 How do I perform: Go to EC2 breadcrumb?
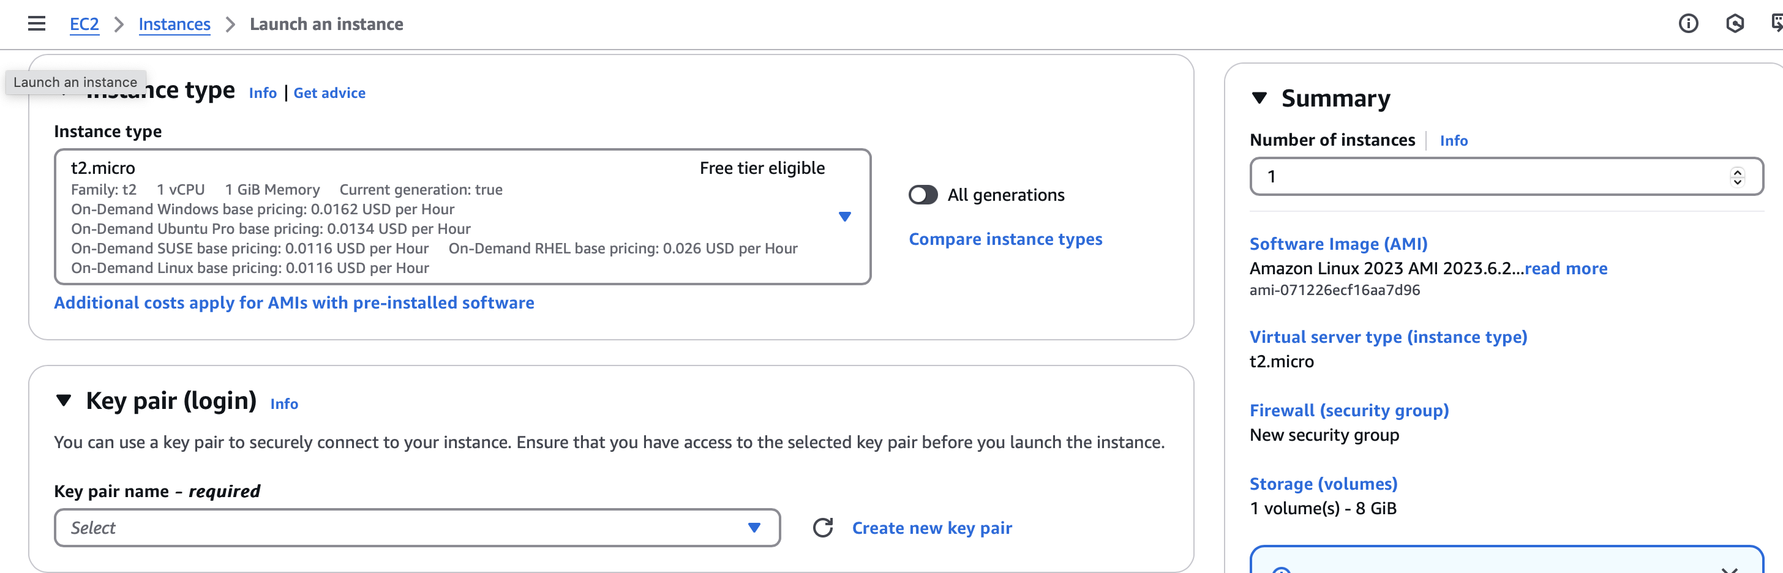84,24
